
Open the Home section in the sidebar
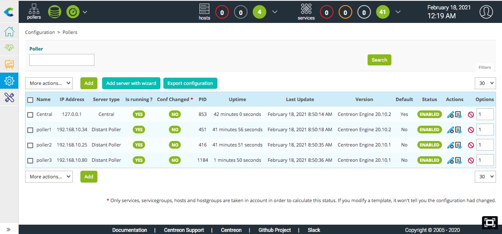pyautogui.click(x=9, y=32)
